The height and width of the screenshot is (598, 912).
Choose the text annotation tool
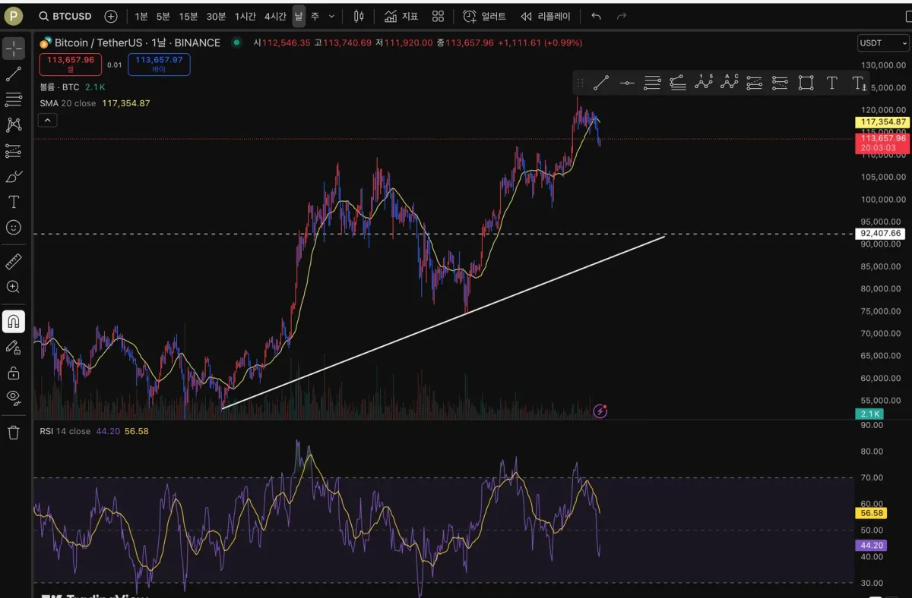pyautogui.click(x=14, y=202)
